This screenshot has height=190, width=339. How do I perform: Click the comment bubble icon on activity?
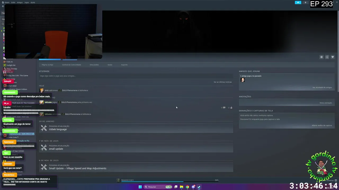[x=224, y=108]
